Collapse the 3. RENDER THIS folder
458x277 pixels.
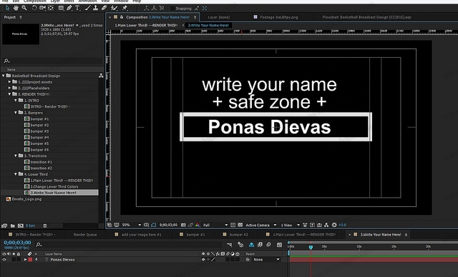9,94
